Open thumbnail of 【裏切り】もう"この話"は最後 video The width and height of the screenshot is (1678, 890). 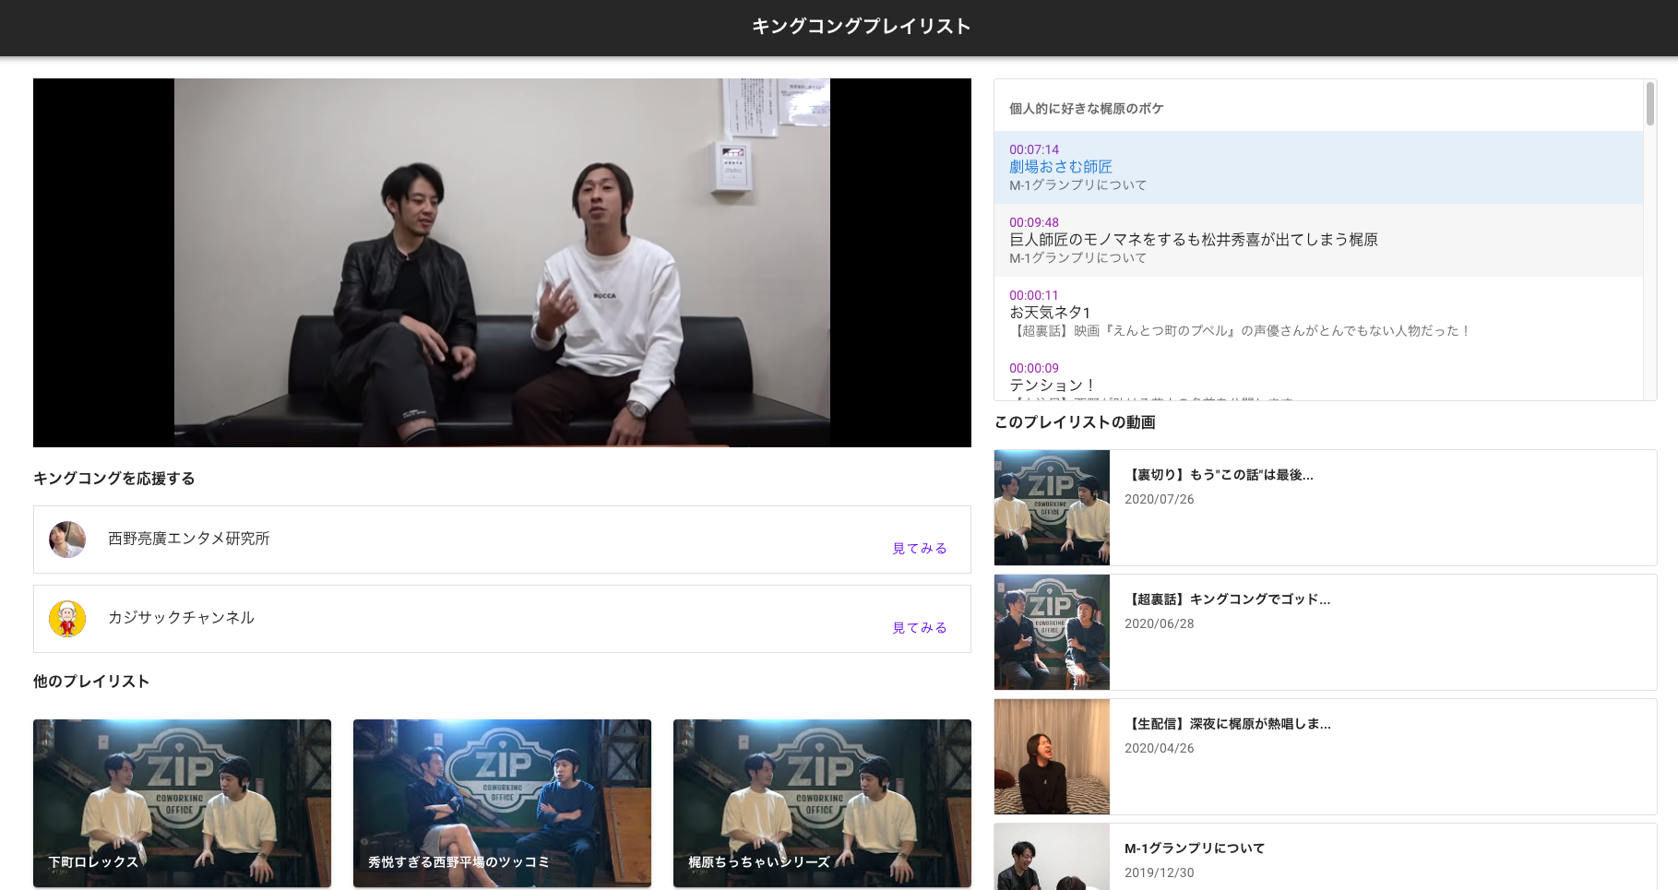(1052, 507)
